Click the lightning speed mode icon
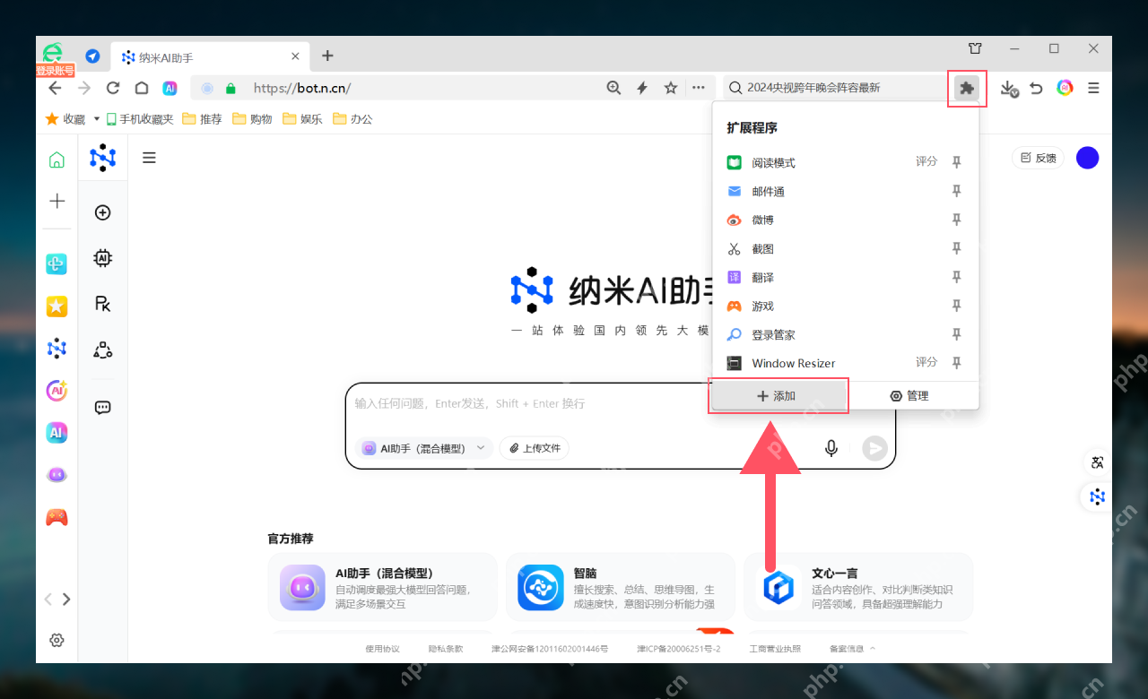Viewport: 1148px width, 699px height. pyautogui.click(x=642, y=88)
